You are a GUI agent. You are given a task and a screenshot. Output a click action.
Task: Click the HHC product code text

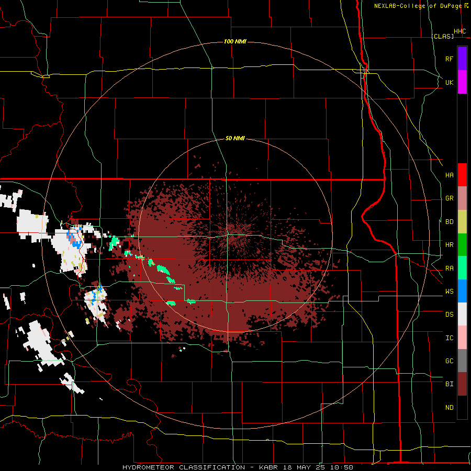click(x=459, y=31)
